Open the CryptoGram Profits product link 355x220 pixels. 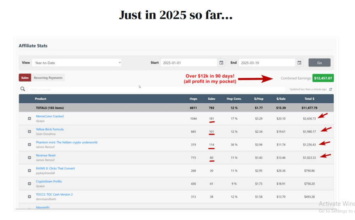point(49,181)
